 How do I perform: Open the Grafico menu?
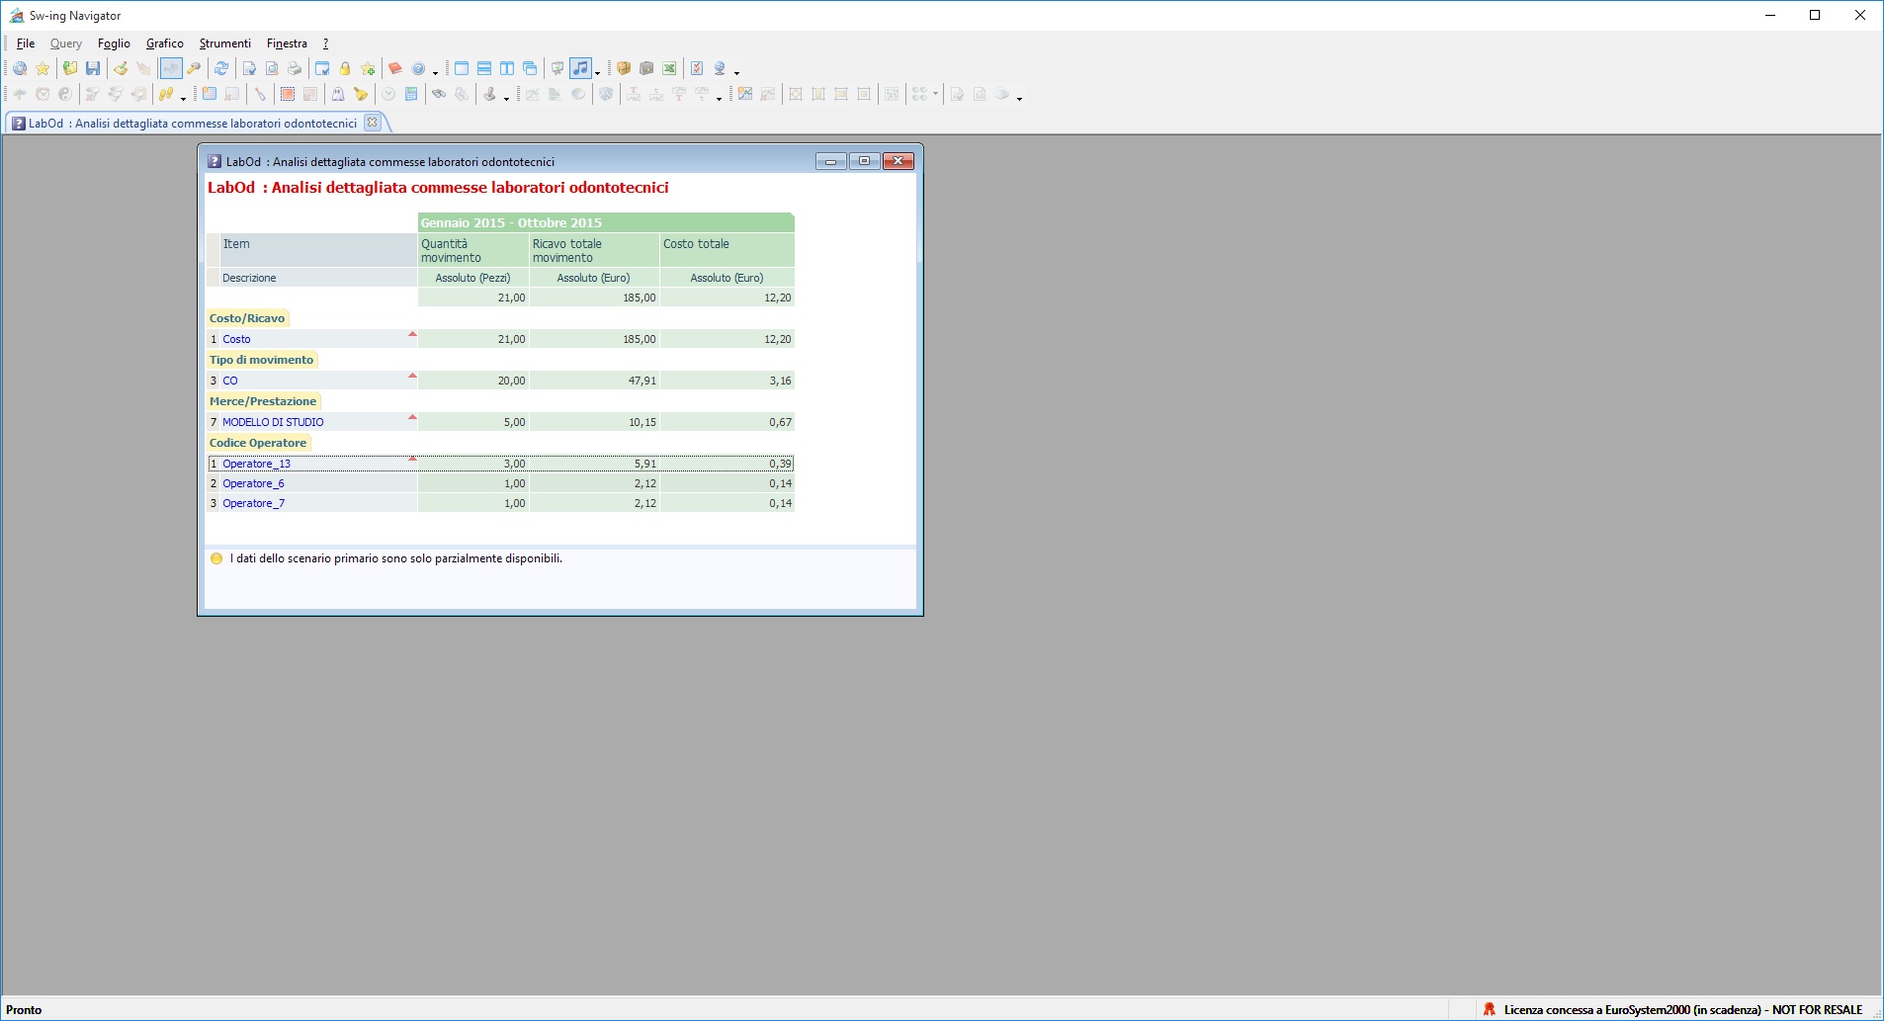(165, 43)
